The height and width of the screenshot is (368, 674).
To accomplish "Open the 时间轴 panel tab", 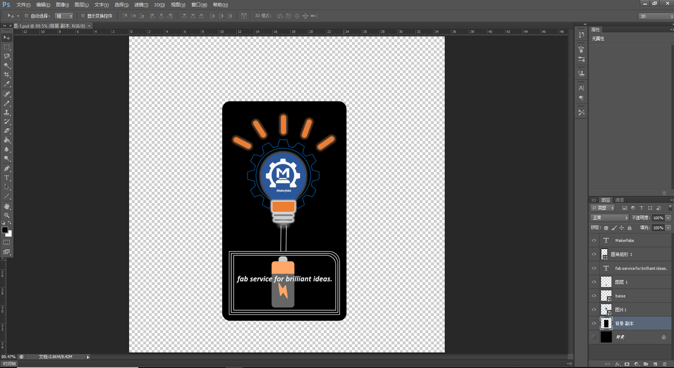I will click(x=10, y=364).
